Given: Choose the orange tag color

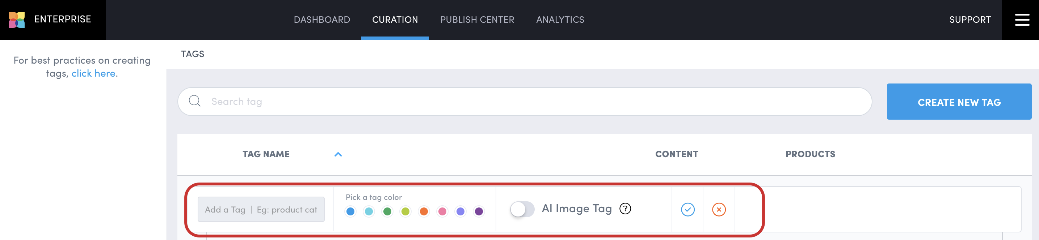Looking at the screenshot, I should (x=424, y=211).
